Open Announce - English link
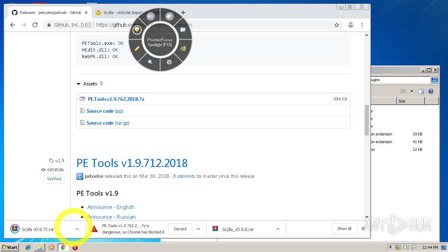The image size is (448, 252). pyautogui.click(x=111, y=207)
